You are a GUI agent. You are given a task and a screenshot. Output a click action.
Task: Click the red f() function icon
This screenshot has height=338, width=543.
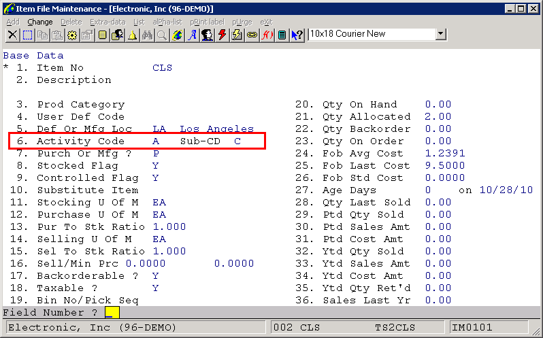click(x=267, y=35)
